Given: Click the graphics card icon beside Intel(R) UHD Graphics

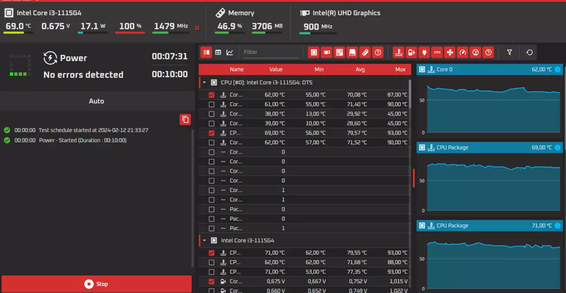Looking at the screenshot, I should coord(304,13).
